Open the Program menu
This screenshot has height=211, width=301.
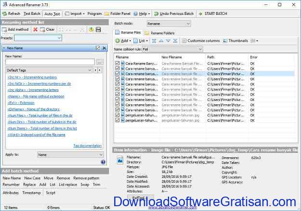[x=94, y=13]
